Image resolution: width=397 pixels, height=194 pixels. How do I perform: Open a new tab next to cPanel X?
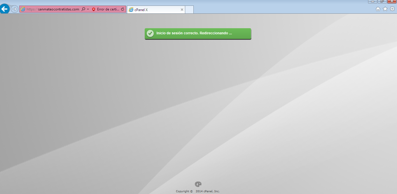(189, 9)
